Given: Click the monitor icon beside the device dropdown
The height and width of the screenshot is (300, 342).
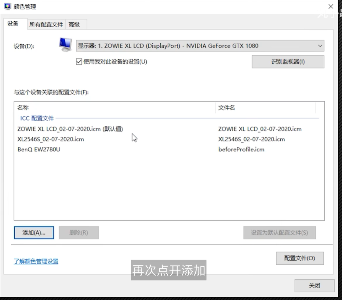Looking at the screenshot, I should click(65, 45).
